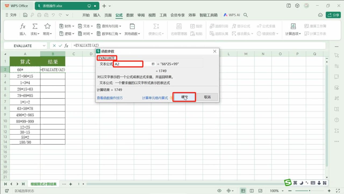The image size is (344, 194).
Task: Select the column C header
Action: 74,54
